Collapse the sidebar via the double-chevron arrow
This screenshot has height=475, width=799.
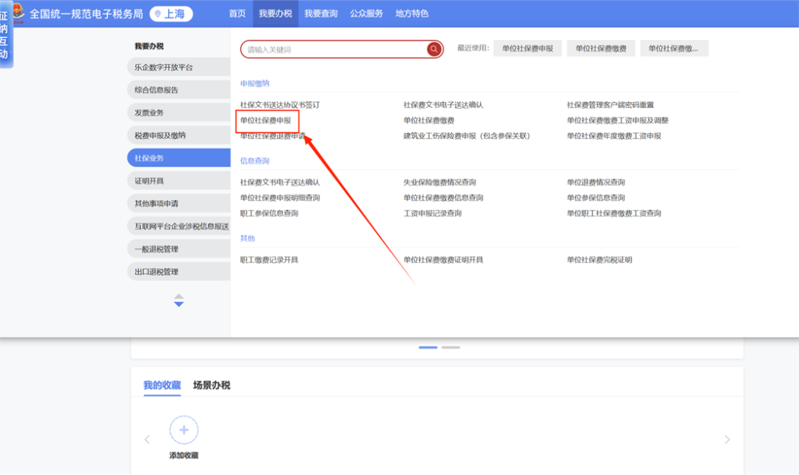[178, 300]
